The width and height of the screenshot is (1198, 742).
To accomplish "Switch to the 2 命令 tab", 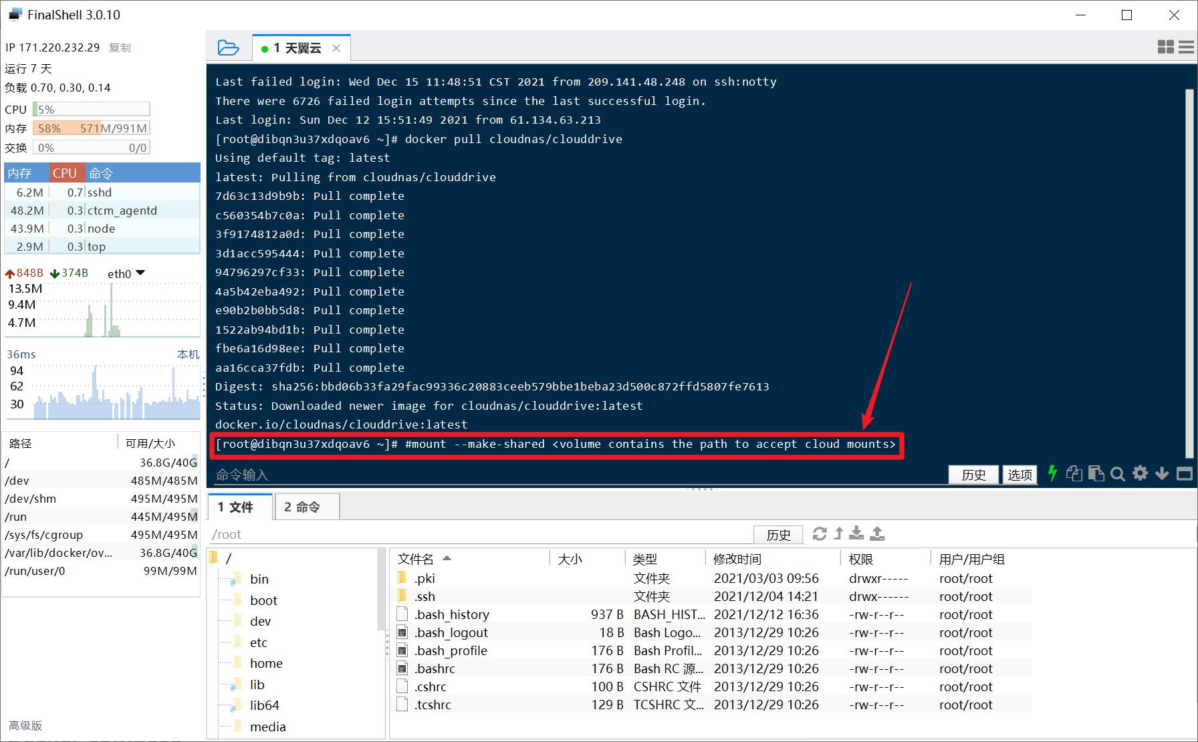I will [306, 507].
